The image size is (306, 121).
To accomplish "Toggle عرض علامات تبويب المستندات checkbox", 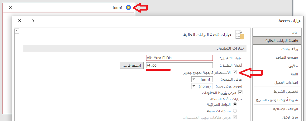I will click(x=235, y=118).
